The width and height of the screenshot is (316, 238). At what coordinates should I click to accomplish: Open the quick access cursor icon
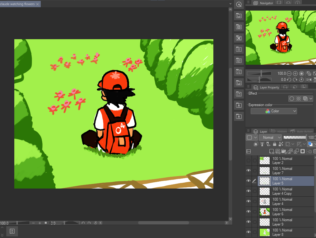point(239,4)
